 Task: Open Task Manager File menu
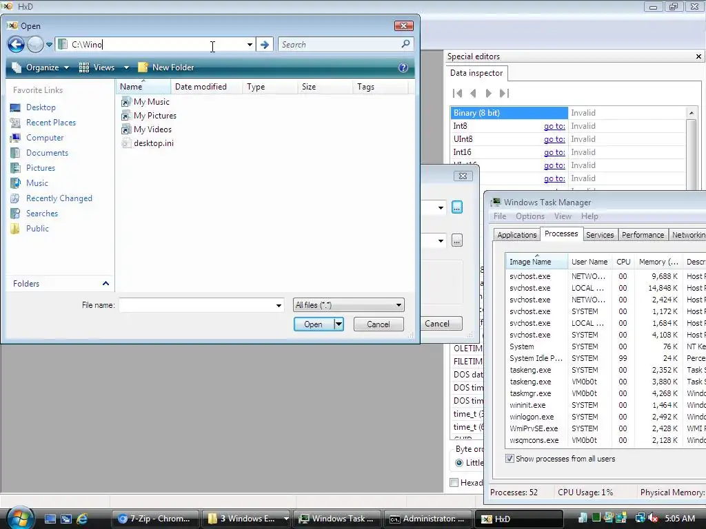(500, 216)
